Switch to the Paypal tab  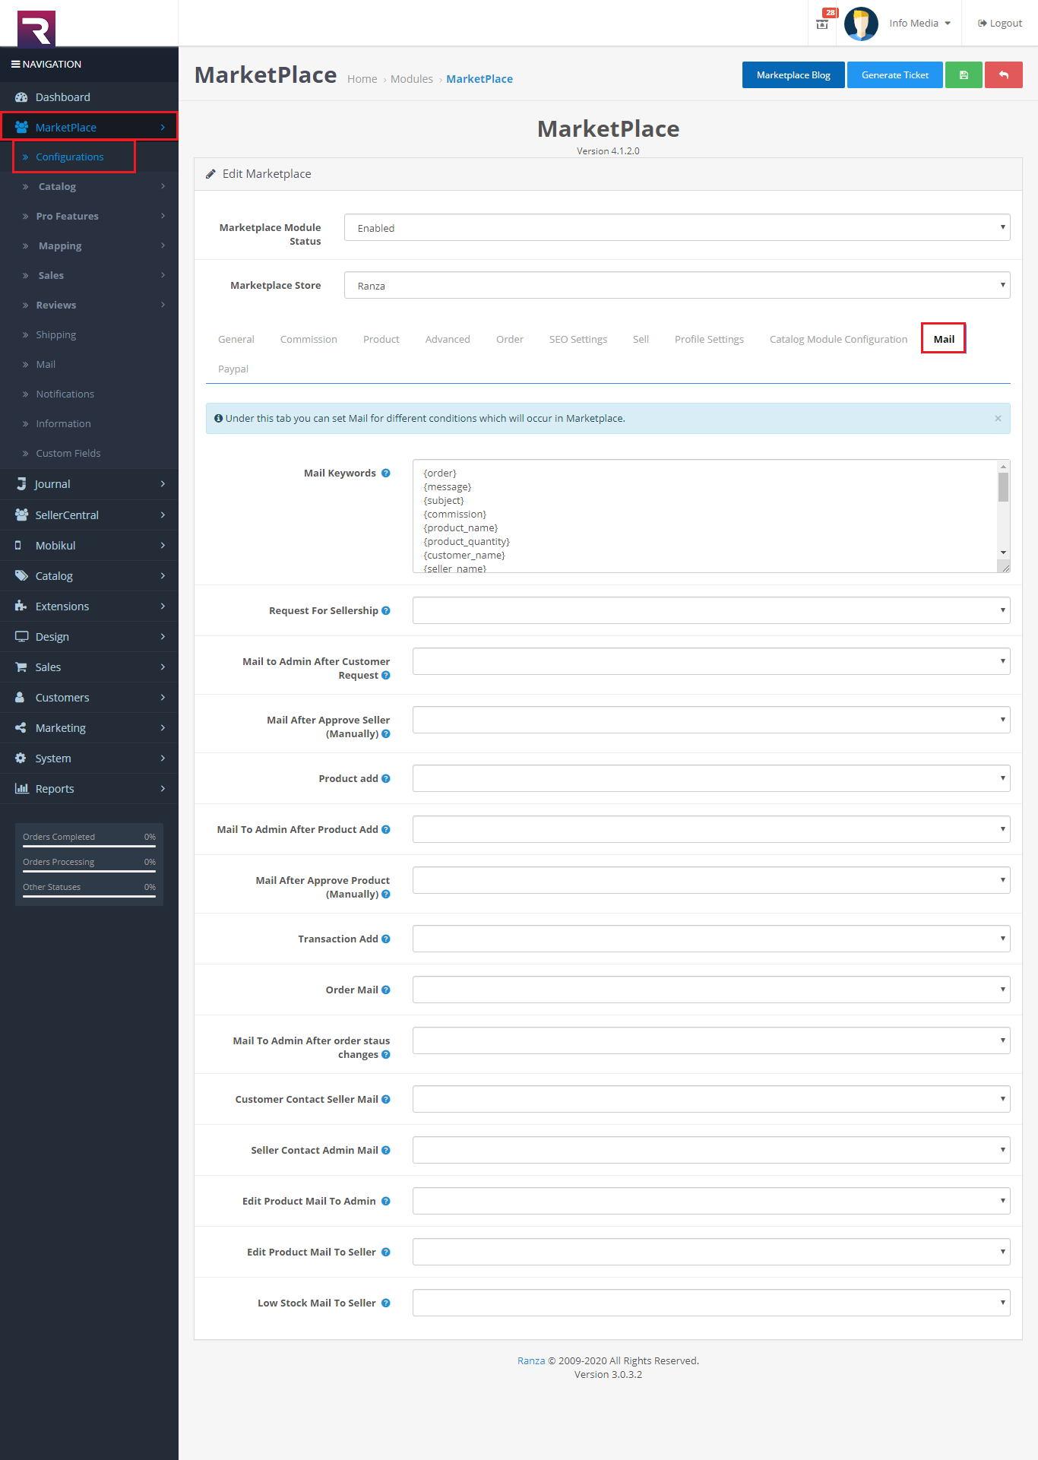tap(233, 369)
